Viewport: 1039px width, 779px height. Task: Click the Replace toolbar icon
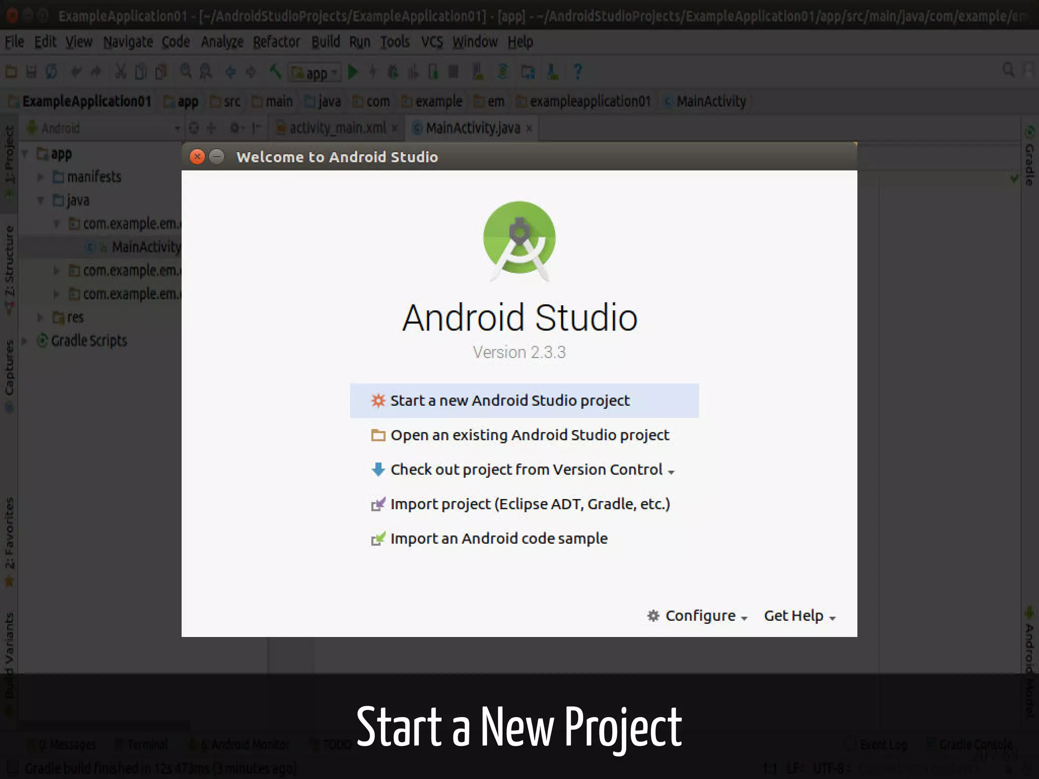click(x=205, y=72)
